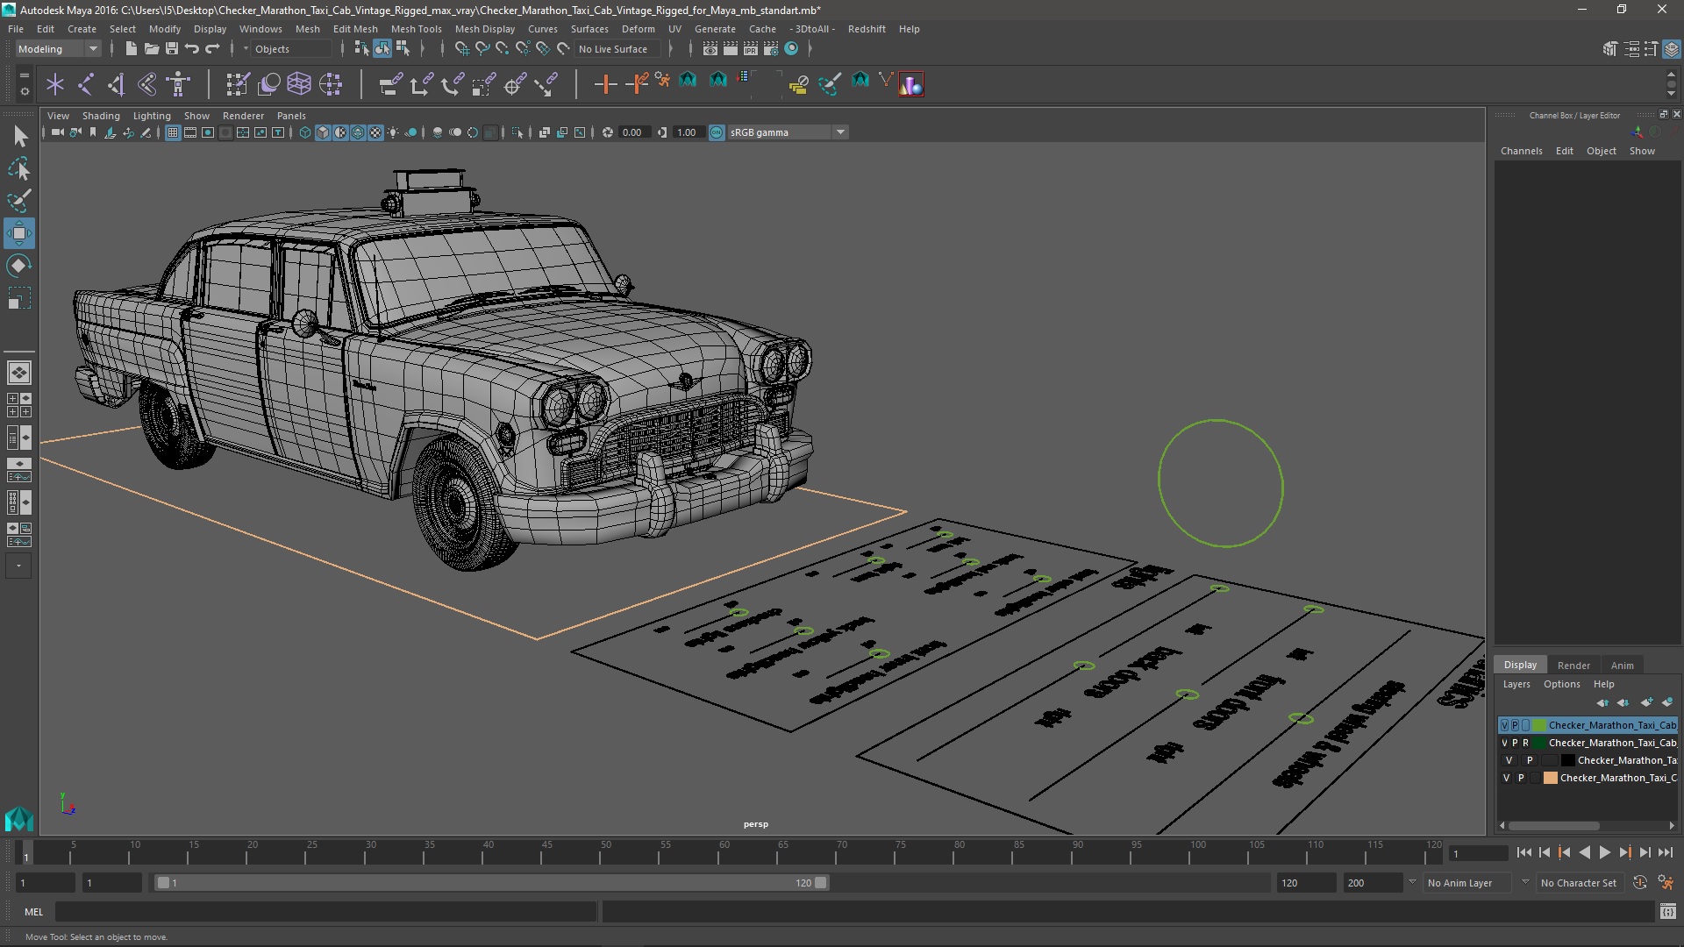Open Auto Key preferences icon
The image size is (1684, 947).
tap(1666, 883)
